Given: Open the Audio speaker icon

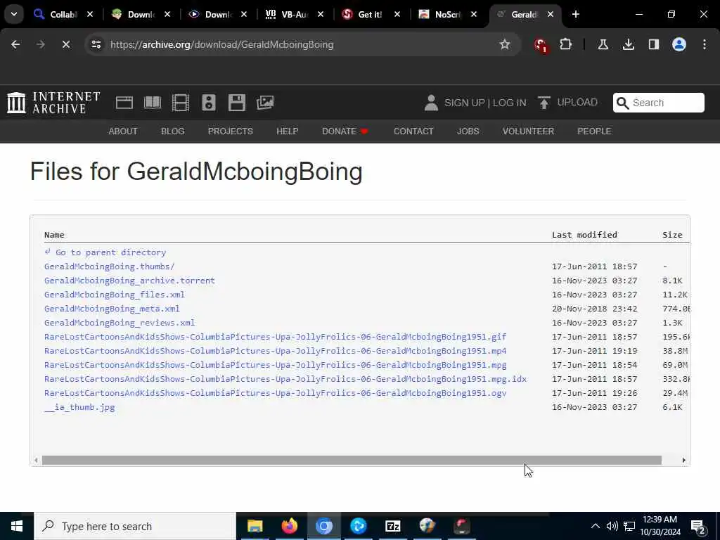Looking at the screenshot, I should click(x=208, y=103).
